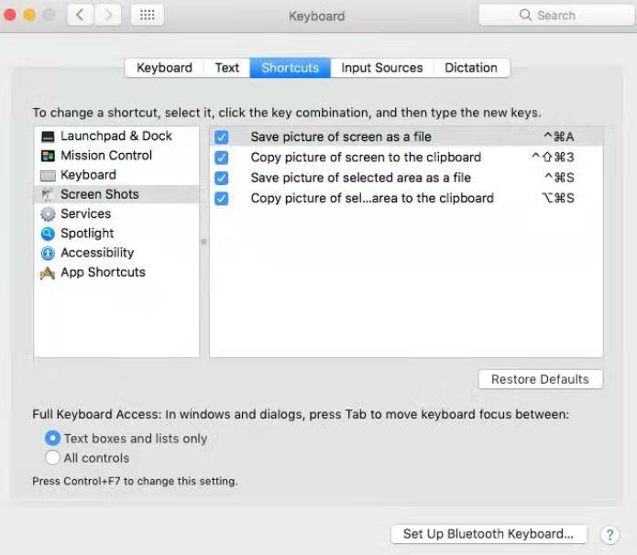This screenshot has height=555, width=637.
Task: Switch to the Input Sources tab
Action: (x=382, y=68)
